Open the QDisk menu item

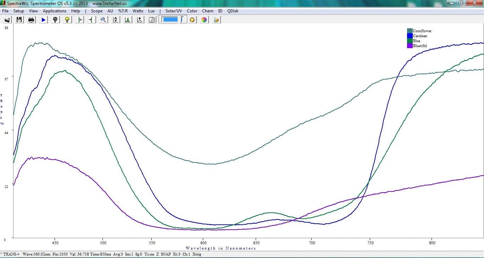[233, 11]
